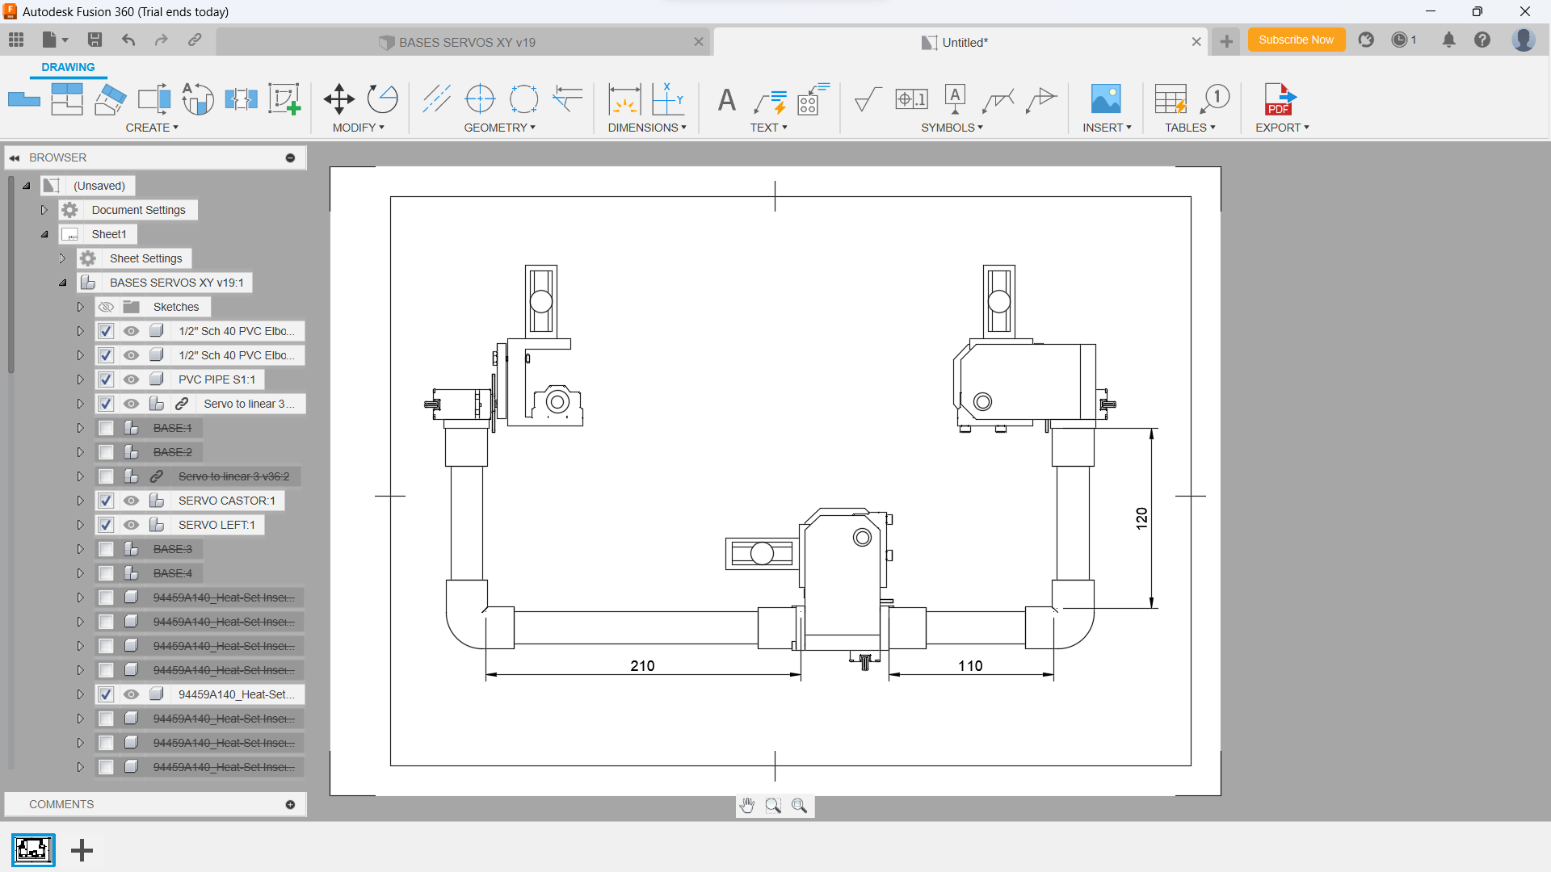Click the Save icon
This screenshot has height=872, width=1551.
(95, 40)
